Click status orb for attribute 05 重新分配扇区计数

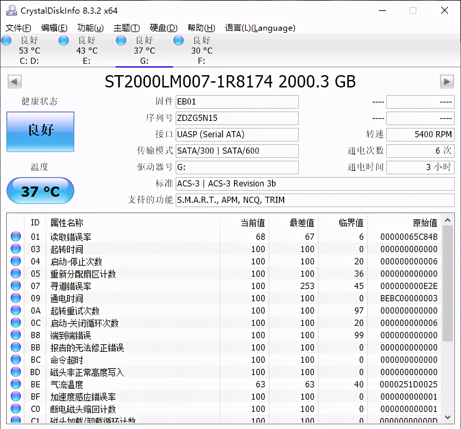tap(16, 273)
